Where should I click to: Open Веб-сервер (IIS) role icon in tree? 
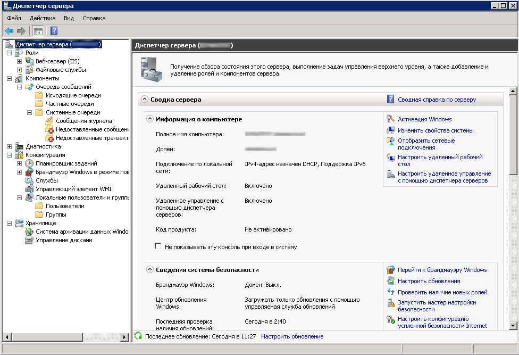click(x=29, y=61)
